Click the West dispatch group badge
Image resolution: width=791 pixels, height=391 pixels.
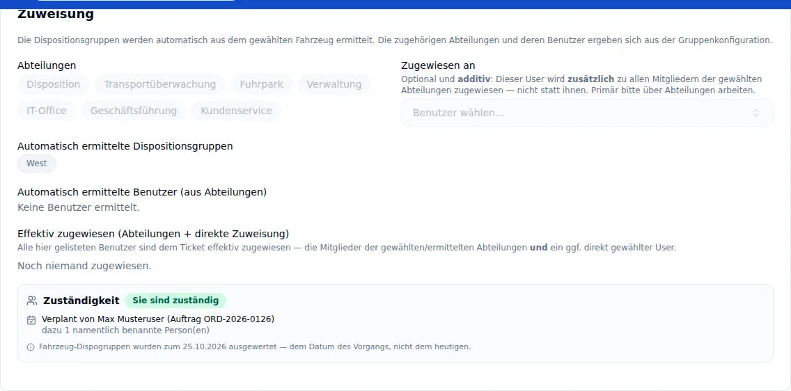pos(37,163)
